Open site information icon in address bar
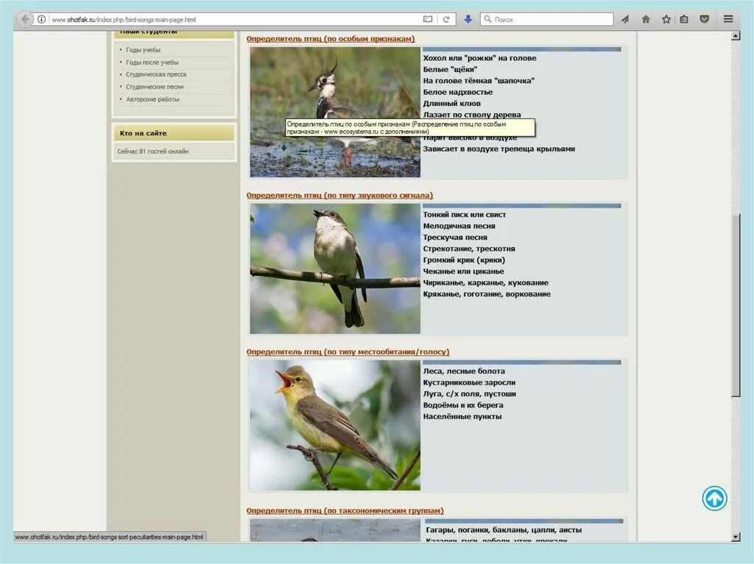This screenshot has height=564, width=754. pos(42,19)
